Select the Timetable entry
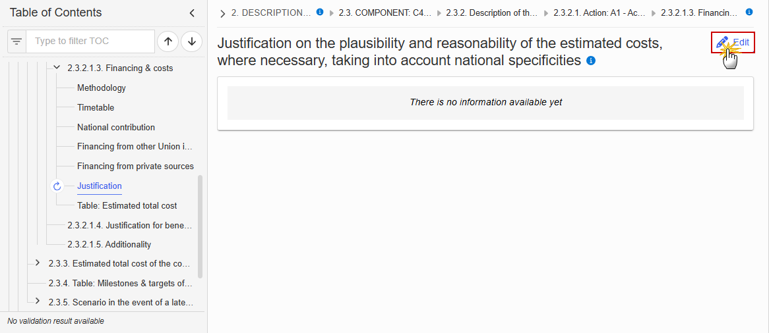This screenshot has height=333, width=769. pyautogui.click(x=96, y=108)
